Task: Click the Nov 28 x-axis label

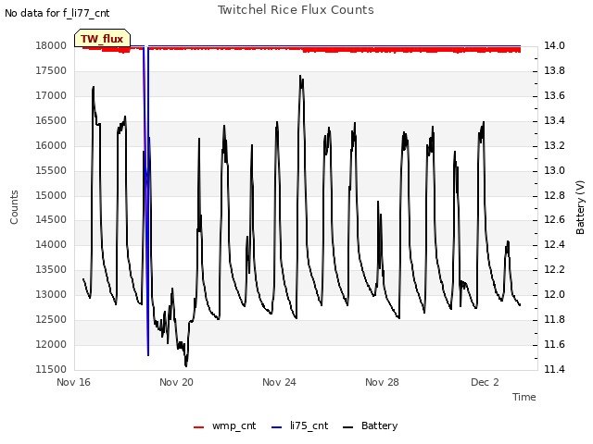Action: click(382, 382)
